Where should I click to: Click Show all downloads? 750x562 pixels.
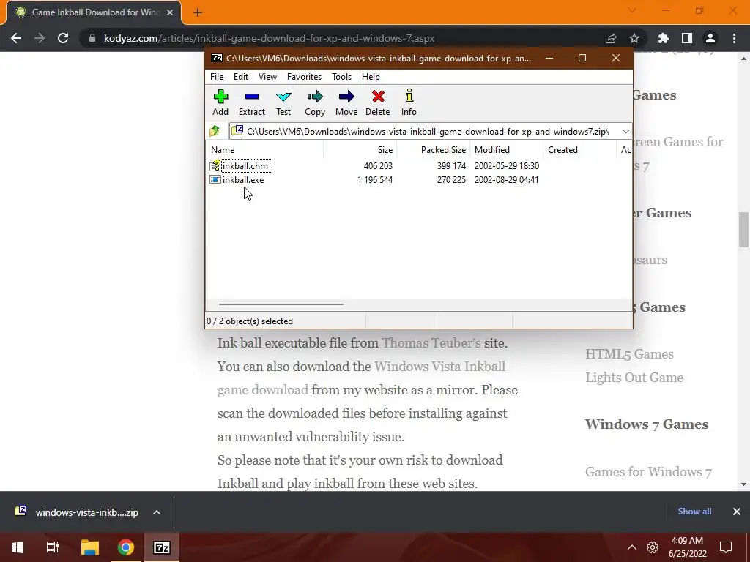tap(694, 512)
